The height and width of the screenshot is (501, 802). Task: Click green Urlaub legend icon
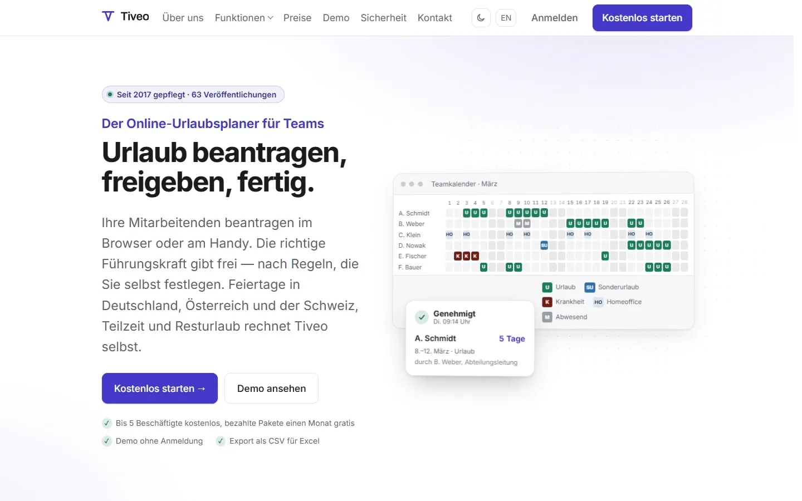click(547, 287)
